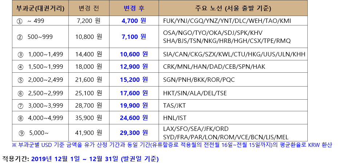The height and width of the screenshot is (168, 343).
Task: Select the 28,700 원 cell
Action: pos(89,105)
